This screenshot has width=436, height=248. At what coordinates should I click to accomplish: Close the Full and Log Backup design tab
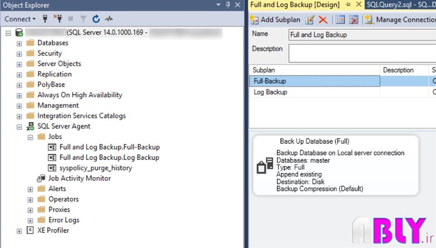[359, 4]
